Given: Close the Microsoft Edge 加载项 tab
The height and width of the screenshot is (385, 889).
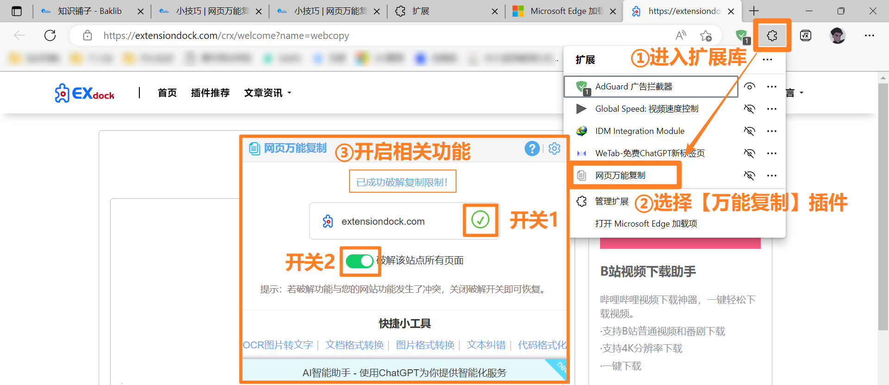Looking at the screenshot, I should (613, 11).
